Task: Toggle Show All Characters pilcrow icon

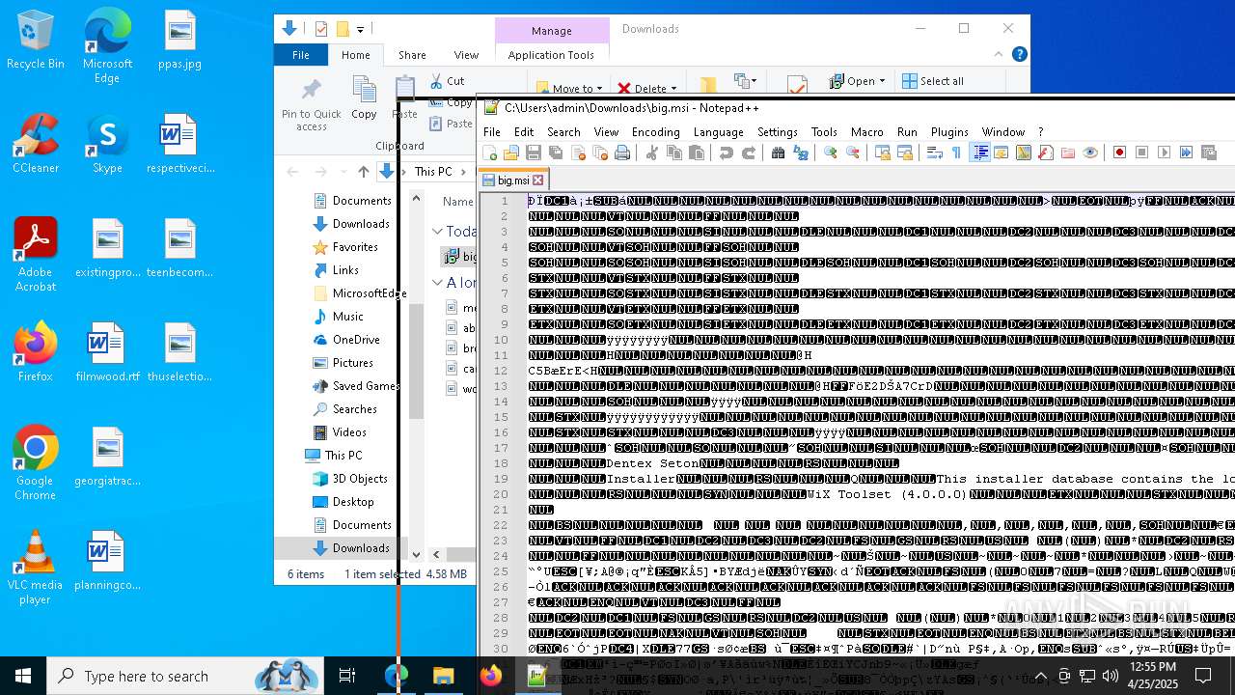Action: coord(956,153)
